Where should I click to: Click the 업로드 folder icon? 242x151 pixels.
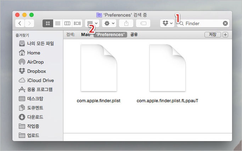tap(22, 135)
